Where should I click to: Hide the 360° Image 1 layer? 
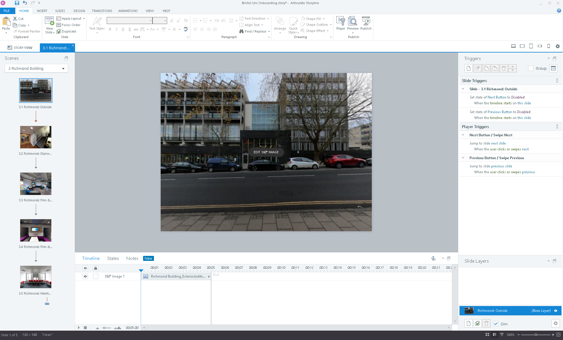coord(85,276)
